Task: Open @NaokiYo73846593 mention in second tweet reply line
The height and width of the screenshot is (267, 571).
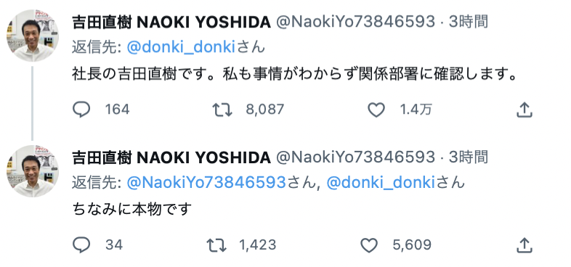Action: (206, 183)
